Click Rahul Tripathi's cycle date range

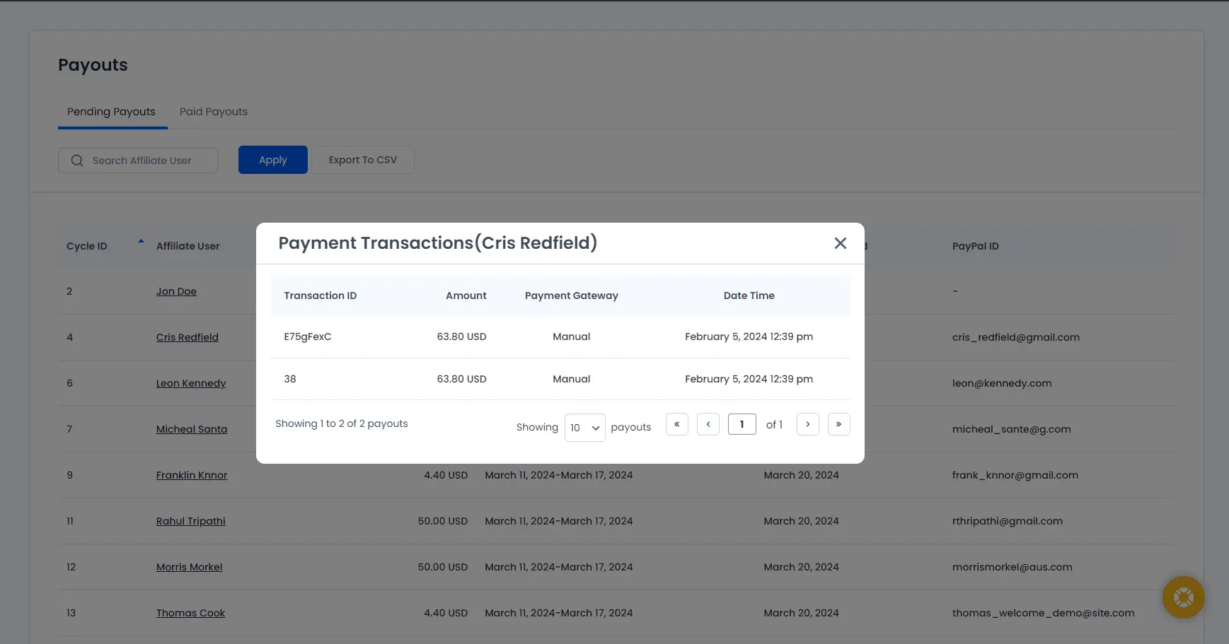coord(559,521)
